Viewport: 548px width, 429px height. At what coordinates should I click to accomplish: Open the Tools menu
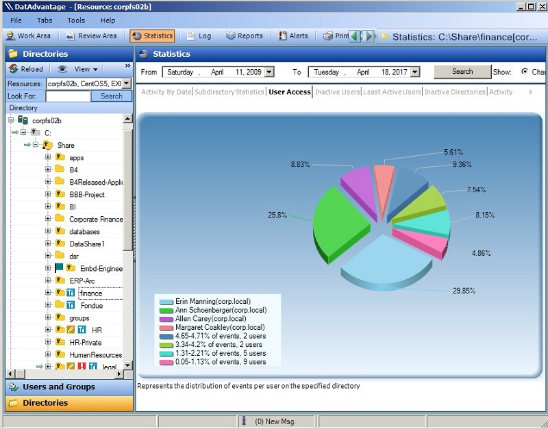click(x=76, y=21)
